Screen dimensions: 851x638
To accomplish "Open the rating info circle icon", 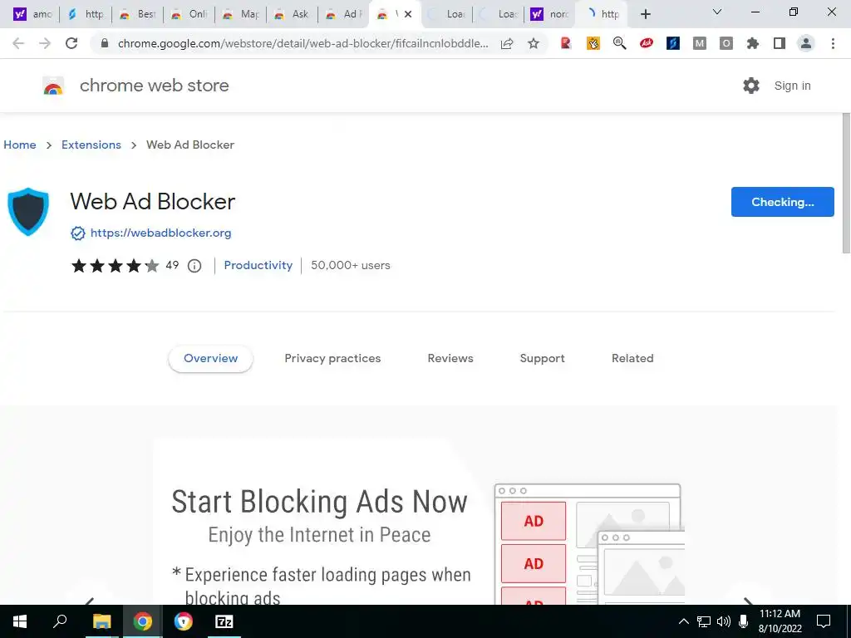I will (x=194, y=265).
